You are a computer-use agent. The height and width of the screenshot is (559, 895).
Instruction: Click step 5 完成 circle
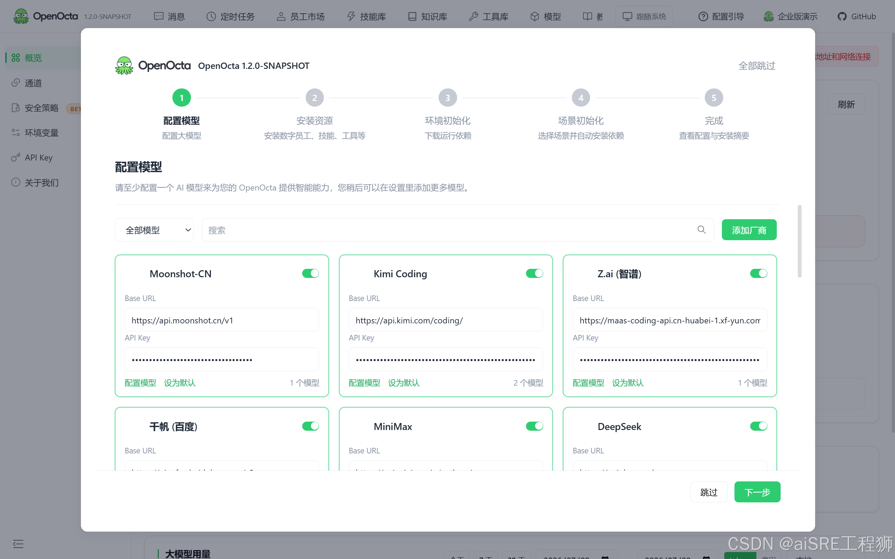click(714, 98)
